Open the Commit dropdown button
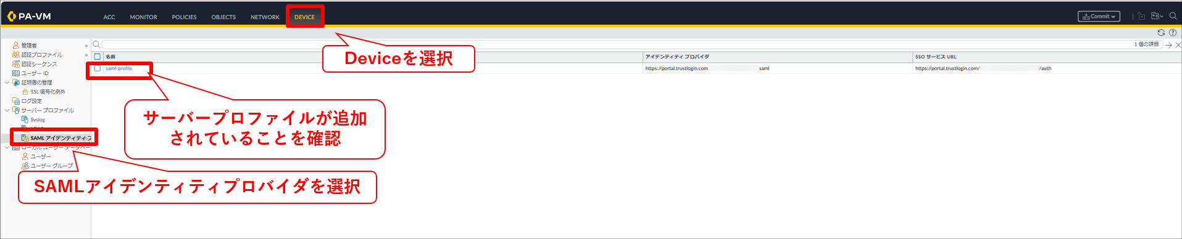This screenshot has width=1182, height=239. pyautogui.click(x=1099, y=17)
